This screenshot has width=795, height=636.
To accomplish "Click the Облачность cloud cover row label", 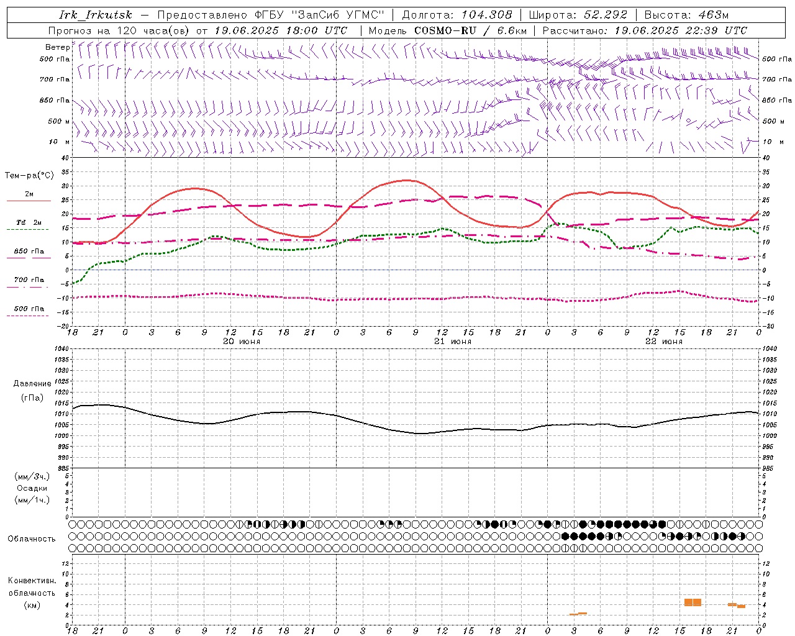I will click(x=32, y=539).
